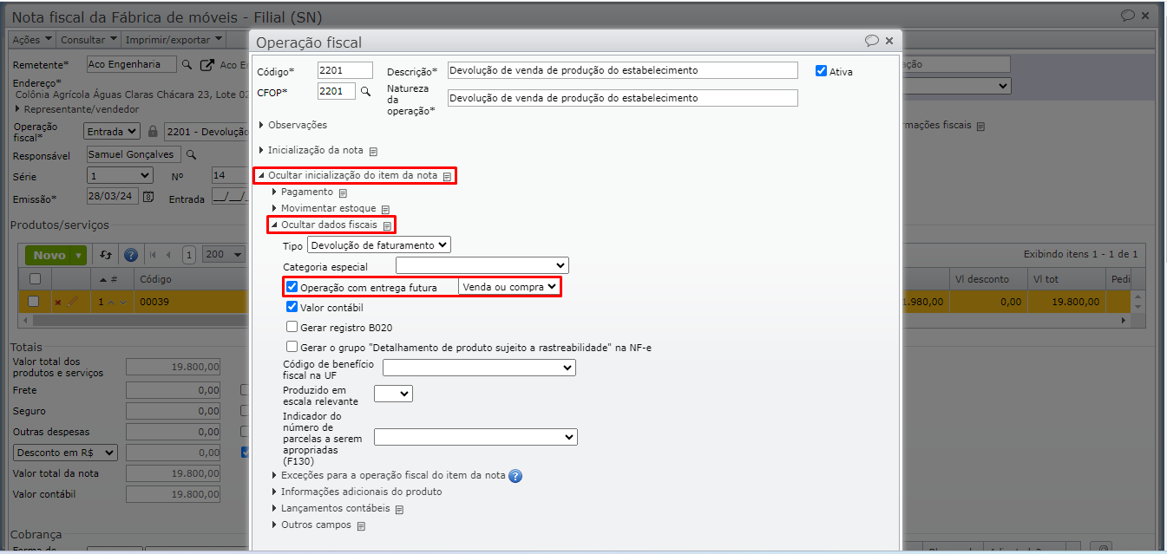Go to first page of items grid
Image resolution: width=1167 pixels, height=554 pixels.
(x=154, y=255)
